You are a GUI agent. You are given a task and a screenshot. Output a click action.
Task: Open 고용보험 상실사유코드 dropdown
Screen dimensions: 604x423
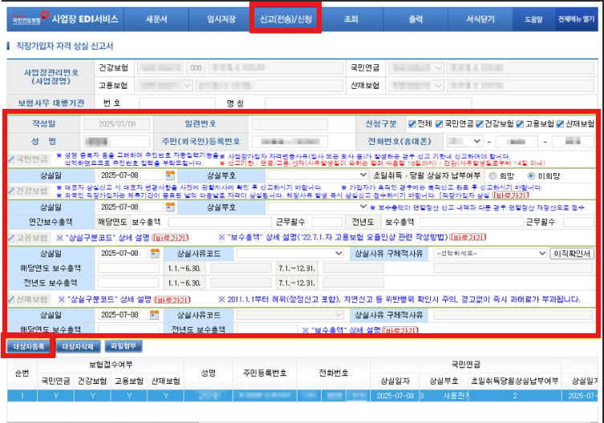tap(290, 253)
